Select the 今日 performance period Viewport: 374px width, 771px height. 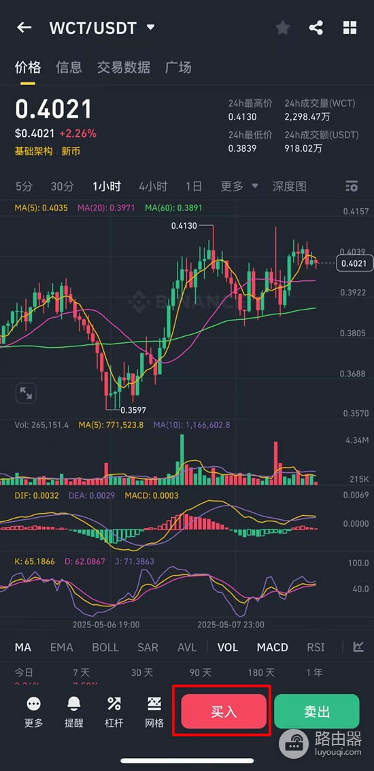tap(23, 672)
